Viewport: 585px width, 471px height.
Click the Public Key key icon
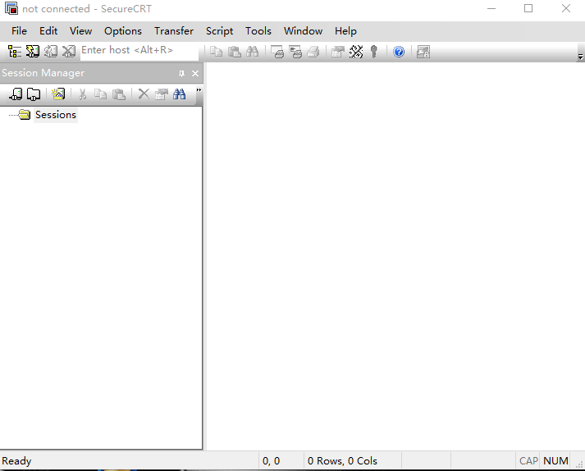pos(374,52)
